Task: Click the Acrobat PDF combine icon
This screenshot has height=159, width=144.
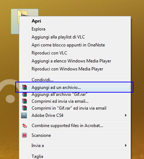Action: [25, 126]
